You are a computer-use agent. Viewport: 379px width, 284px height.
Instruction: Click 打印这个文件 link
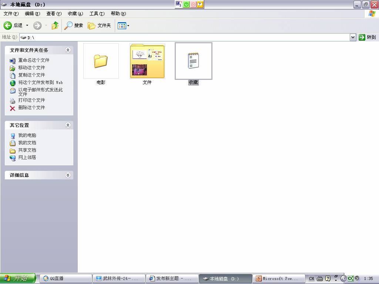coord(32,100)
